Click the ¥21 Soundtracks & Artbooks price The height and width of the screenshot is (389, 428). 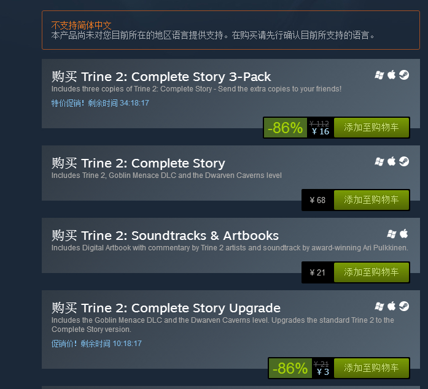pos(317,272)
